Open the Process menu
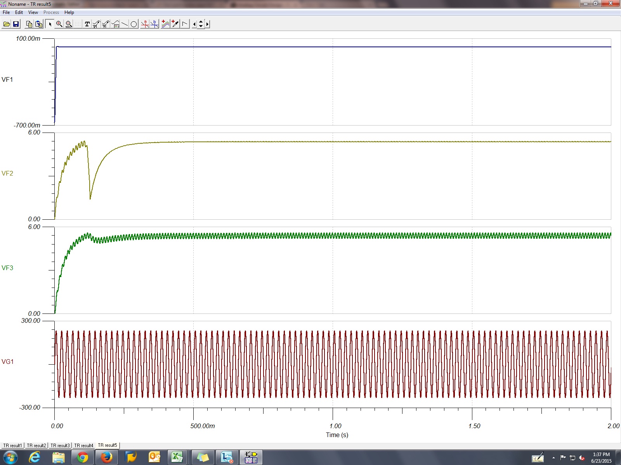621x465 pixels. (51, 12)
